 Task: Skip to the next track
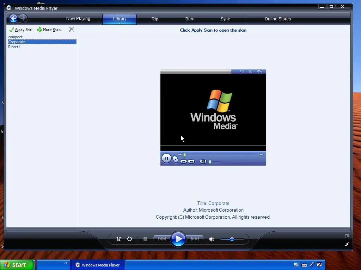click(x=195, y=239)
